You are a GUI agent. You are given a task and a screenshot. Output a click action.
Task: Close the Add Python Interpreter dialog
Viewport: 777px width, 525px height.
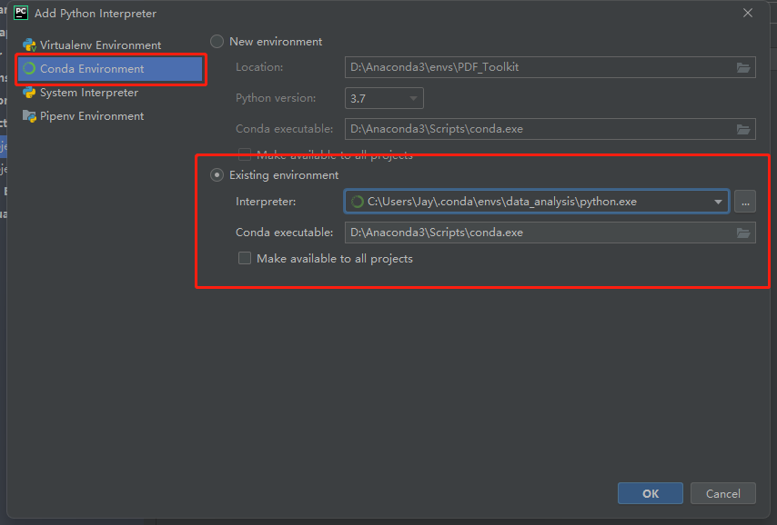748,13
